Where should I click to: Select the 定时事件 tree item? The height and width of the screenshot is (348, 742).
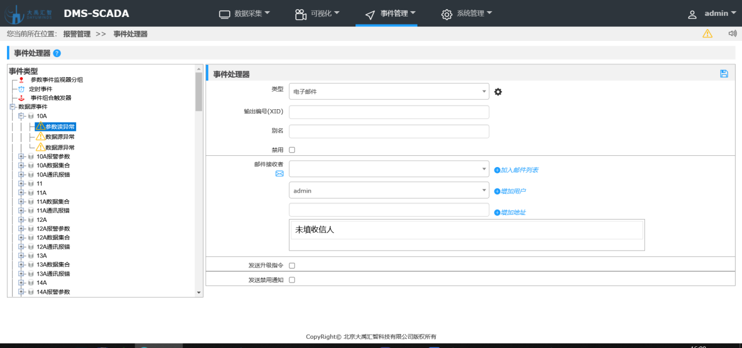coord(41,89)
